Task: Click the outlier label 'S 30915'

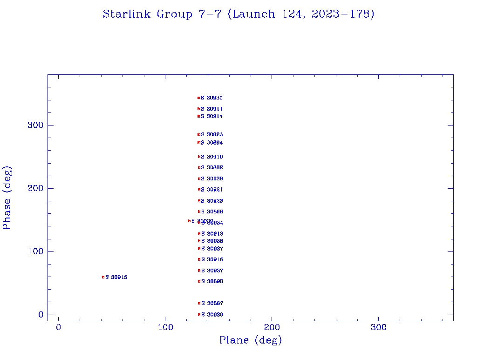Action: pyautogui.click(x=116, y=277)
